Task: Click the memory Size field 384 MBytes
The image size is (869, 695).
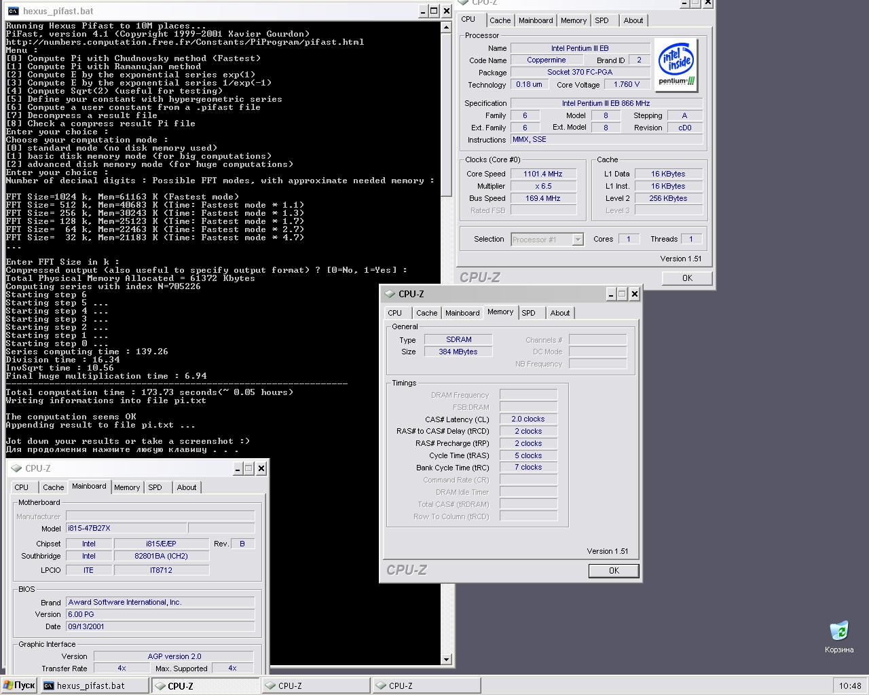Action: pyautogui.click(x=459, y=352)
